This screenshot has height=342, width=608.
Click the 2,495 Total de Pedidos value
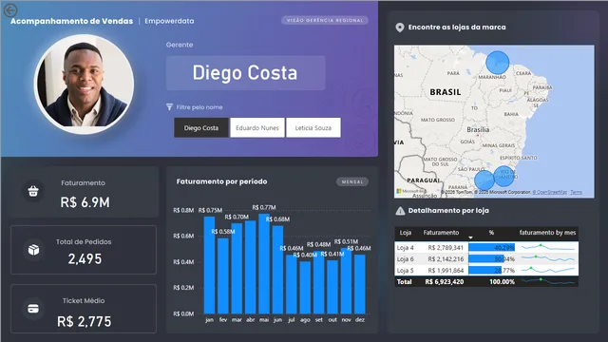85,259
